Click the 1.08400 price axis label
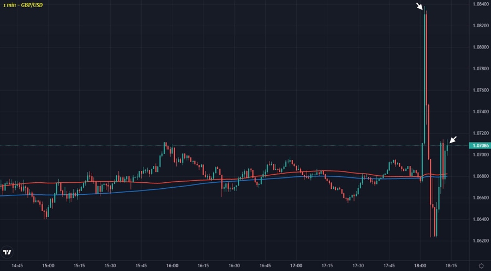491x271 pixels. pos(480,4)
